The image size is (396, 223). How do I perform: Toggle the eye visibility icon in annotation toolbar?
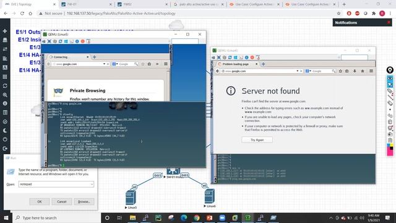tap(390, 79)
